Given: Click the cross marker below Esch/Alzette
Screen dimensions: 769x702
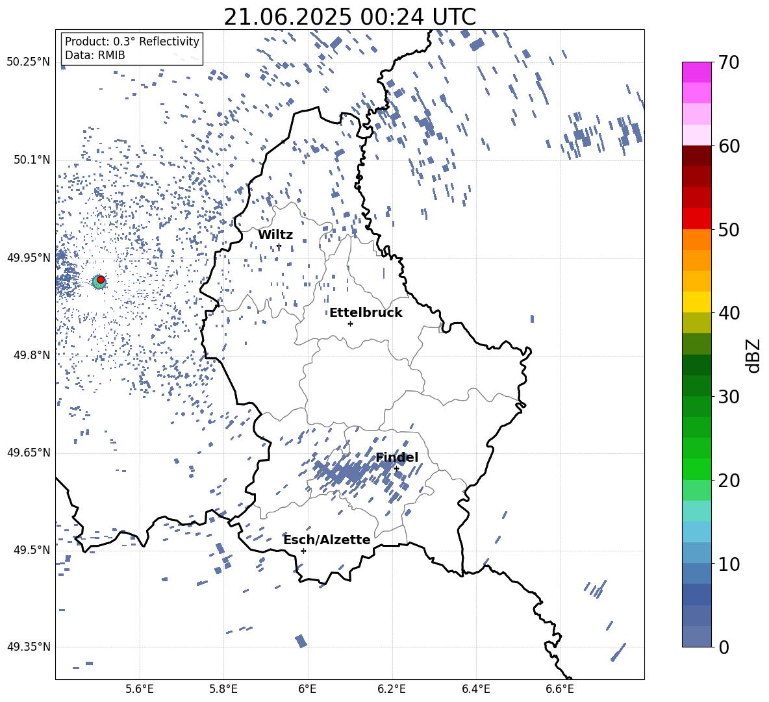Looking at the screenshot, I should (303, 551).
